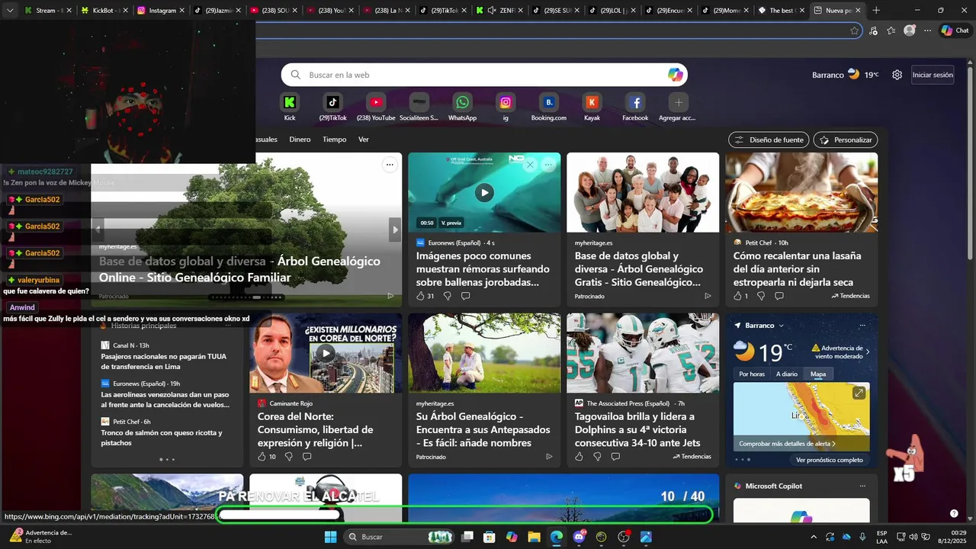Open page settings gear icon

coord(897,75)
